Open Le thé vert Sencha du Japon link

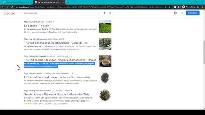click(57, 77)
